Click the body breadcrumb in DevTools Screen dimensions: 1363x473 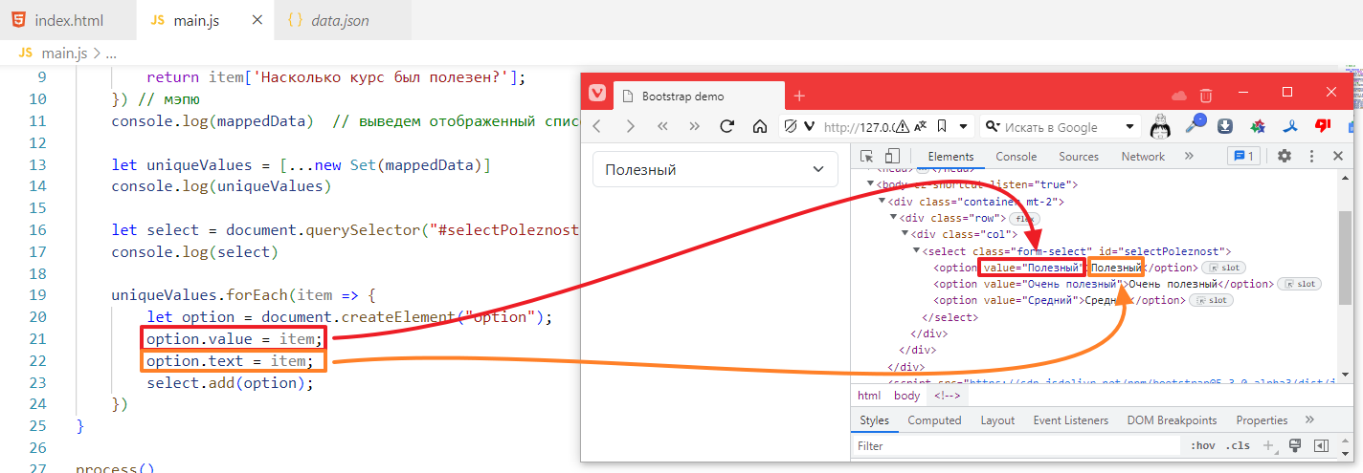906,396
